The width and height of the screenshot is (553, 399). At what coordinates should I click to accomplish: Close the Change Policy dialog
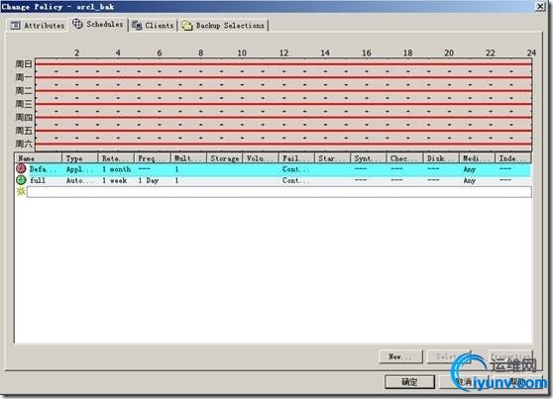click(x=540, y=6)
